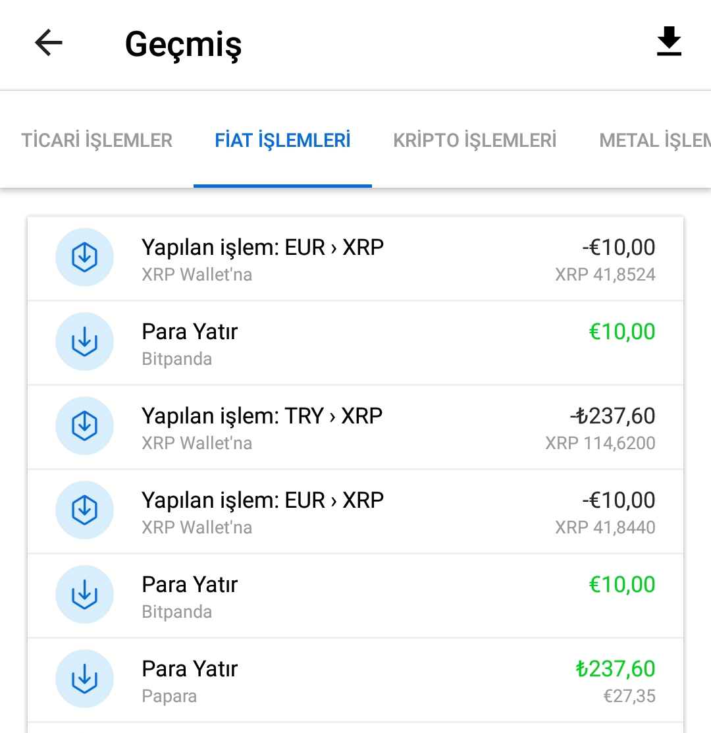Screen dimensions: 711x733
Task: Open the TRY › XRP transaction row
Action: (x=355, y=427)
